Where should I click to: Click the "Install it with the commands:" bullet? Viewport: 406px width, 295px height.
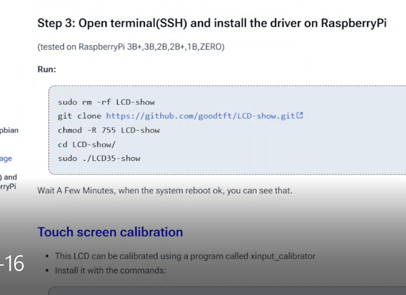(x=110, y=270)
